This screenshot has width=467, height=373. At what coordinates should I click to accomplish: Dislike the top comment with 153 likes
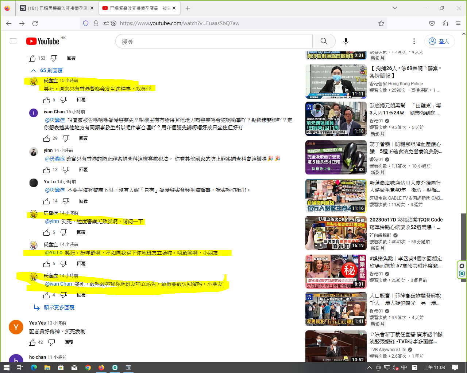[x=54, y=58]
